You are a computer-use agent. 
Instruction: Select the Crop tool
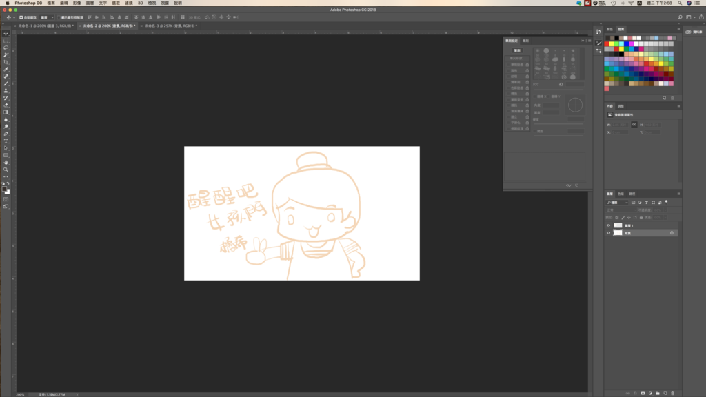(6, 62)
